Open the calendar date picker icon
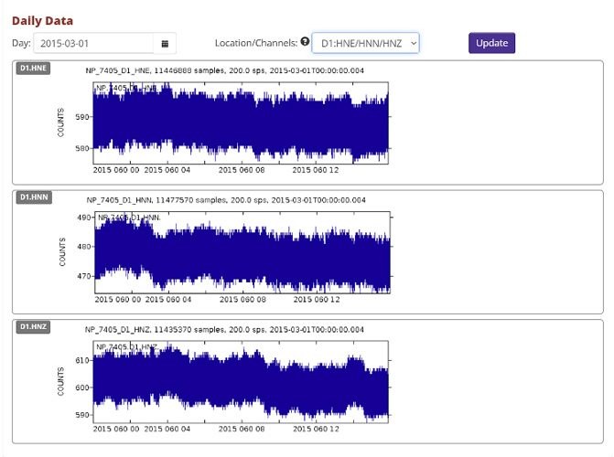 [x=165, y=44]
